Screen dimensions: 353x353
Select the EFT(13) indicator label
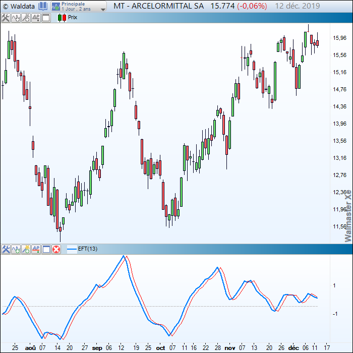88,249
